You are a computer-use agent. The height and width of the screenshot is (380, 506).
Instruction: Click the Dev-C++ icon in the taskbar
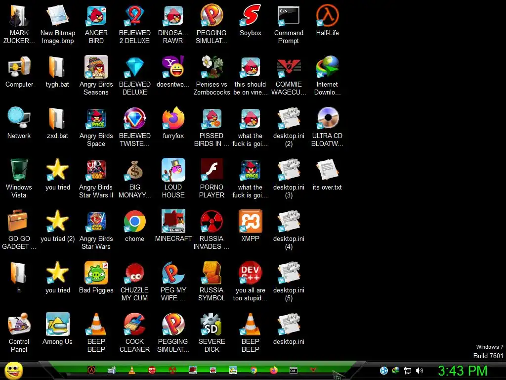[x=152, y=370]
